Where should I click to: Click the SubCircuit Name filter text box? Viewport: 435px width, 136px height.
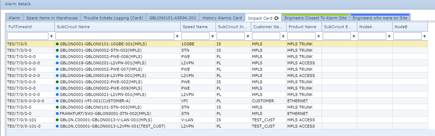[115, 36]
